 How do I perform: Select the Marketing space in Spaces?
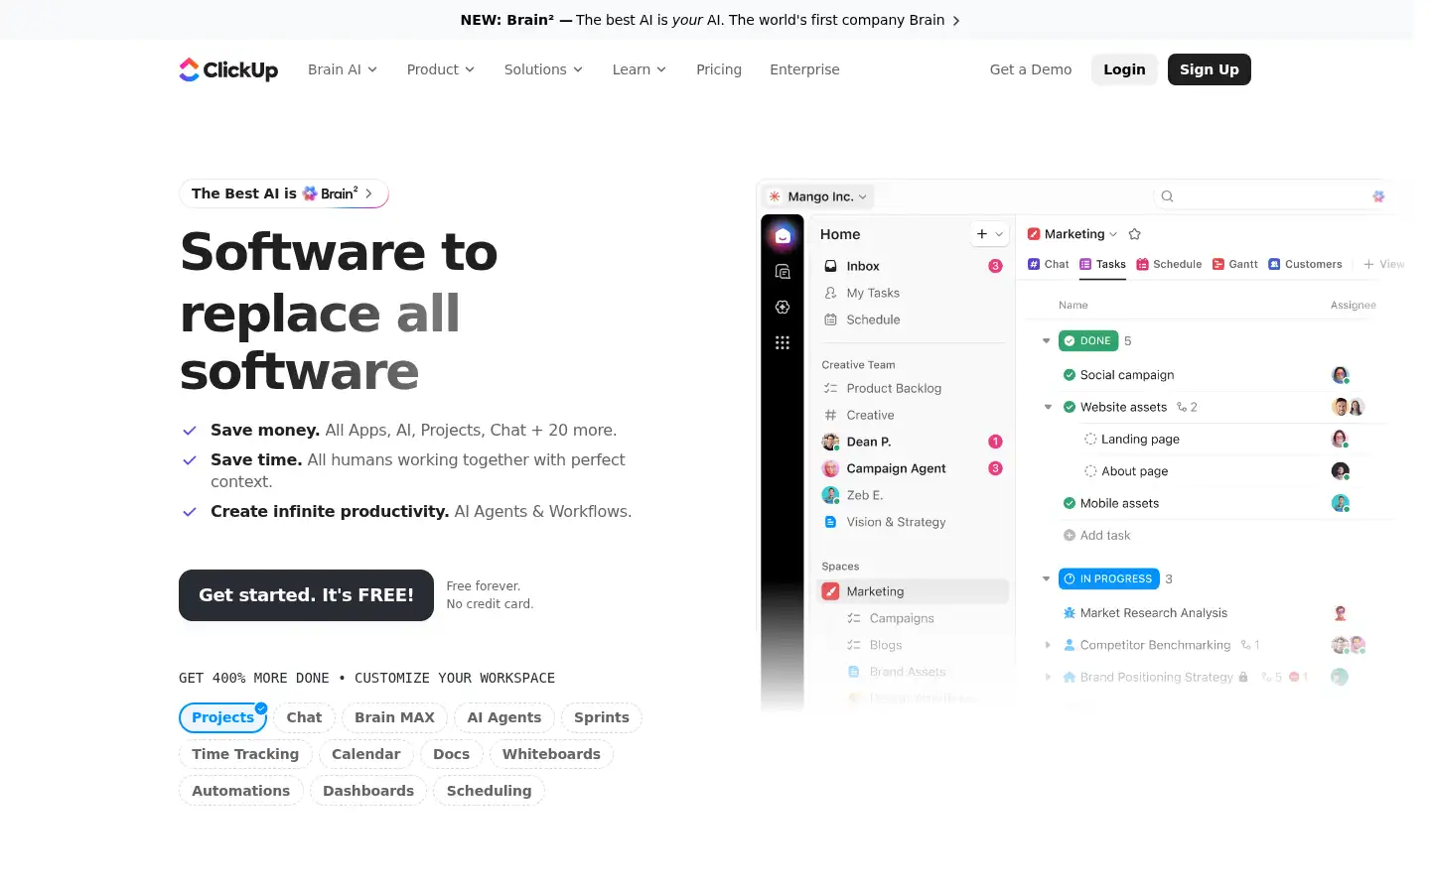coord(913,591)
